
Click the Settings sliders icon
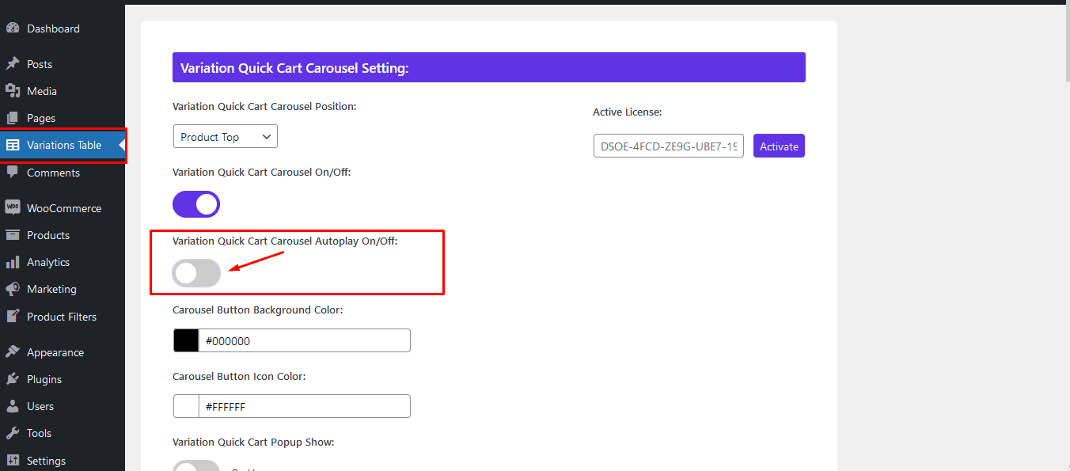(x=13, y=461)
